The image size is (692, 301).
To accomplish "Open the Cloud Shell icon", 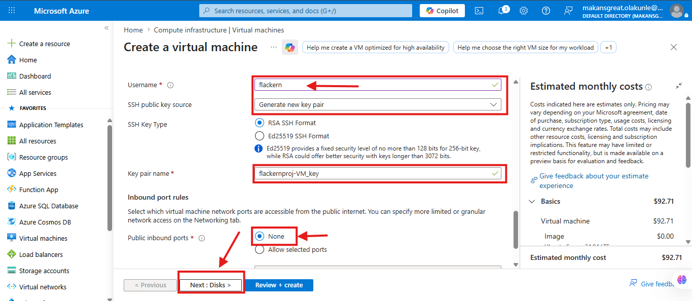I will point(479,11).
